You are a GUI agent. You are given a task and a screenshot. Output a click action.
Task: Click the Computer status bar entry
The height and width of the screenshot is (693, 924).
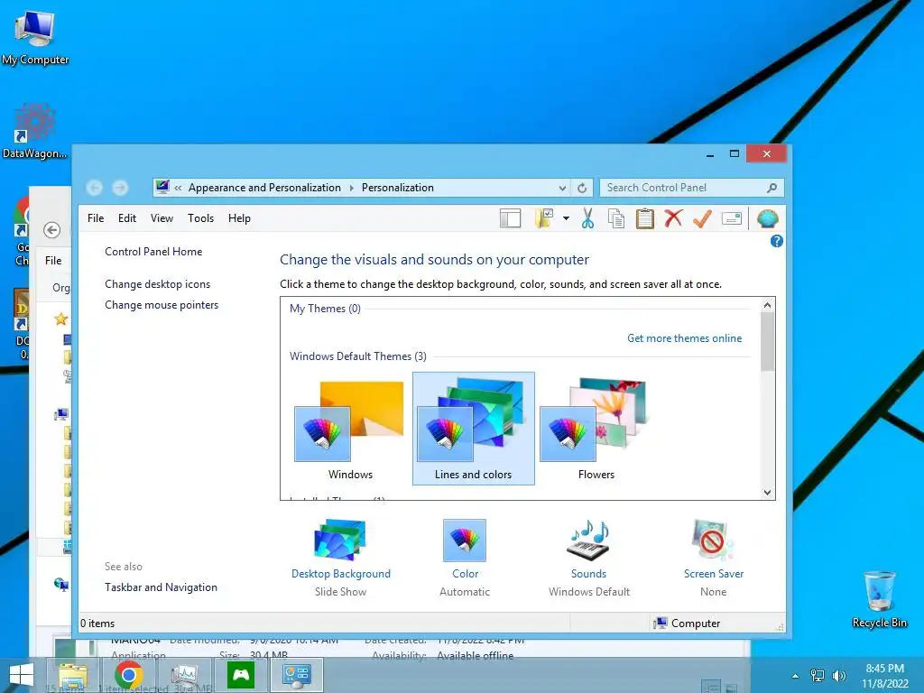[x=687, y=623]
